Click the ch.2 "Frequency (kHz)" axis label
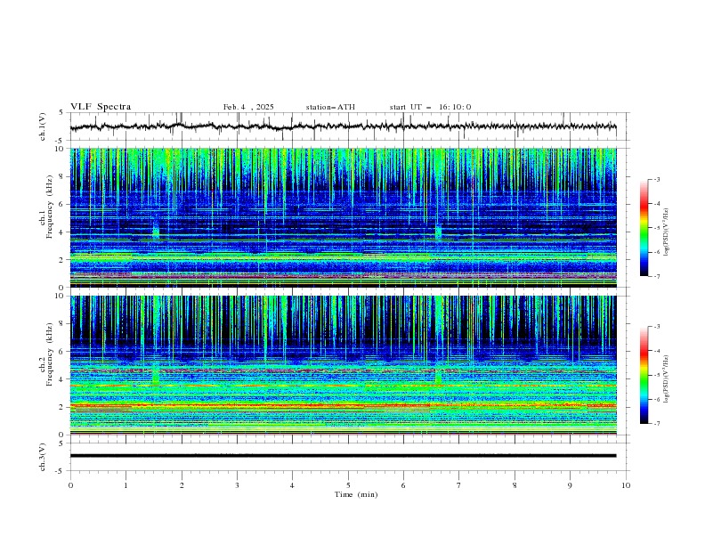The height and width of the screenshot is (545, 705). click(49, 354)
